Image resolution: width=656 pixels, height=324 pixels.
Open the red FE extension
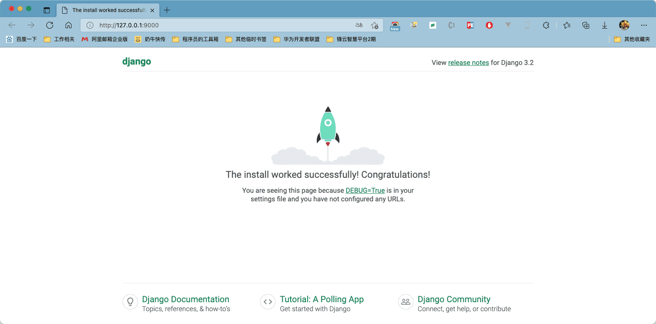(470, 25)
